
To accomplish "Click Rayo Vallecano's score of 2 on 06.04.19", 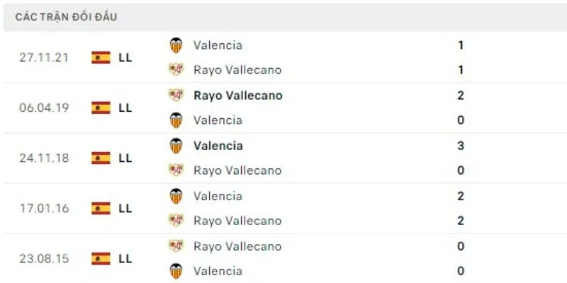I will [461, 96].
